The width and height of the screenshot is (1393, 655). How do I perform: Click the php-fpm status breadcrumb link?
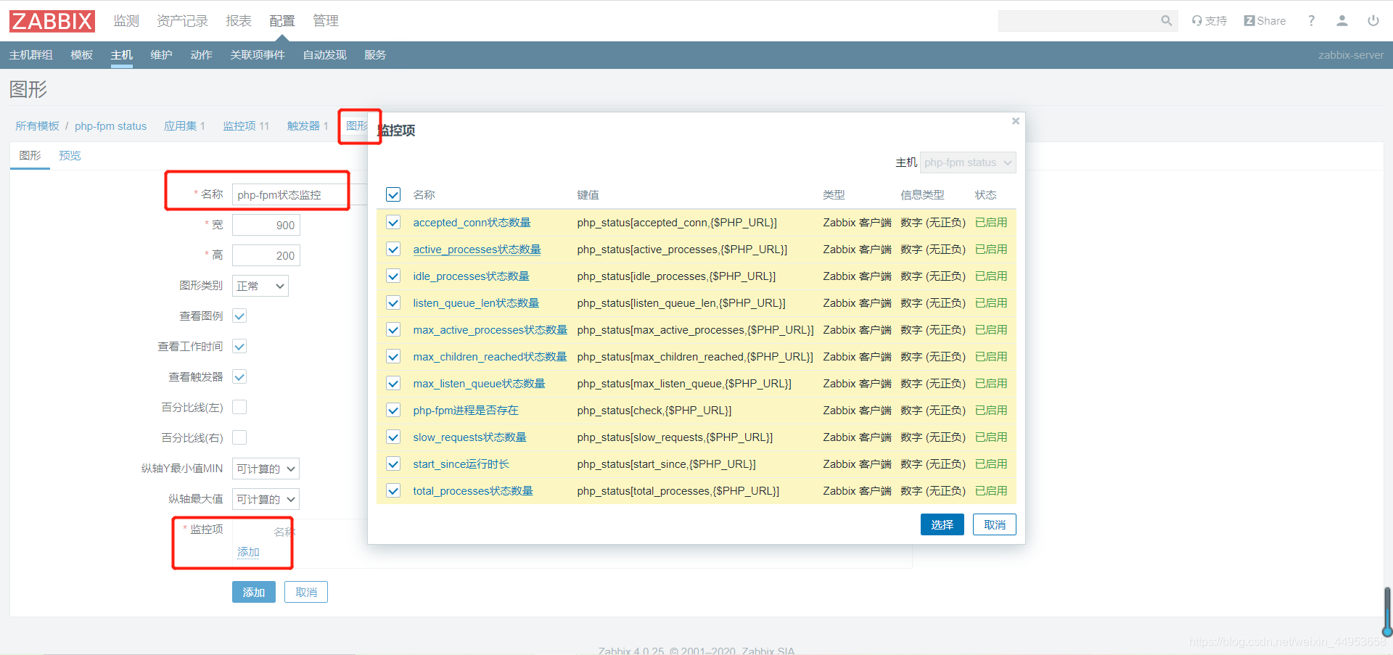pos(111,126)
